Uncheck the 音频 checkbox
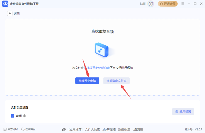The width and height of the screenshot is (205, 133). point(13,116)
